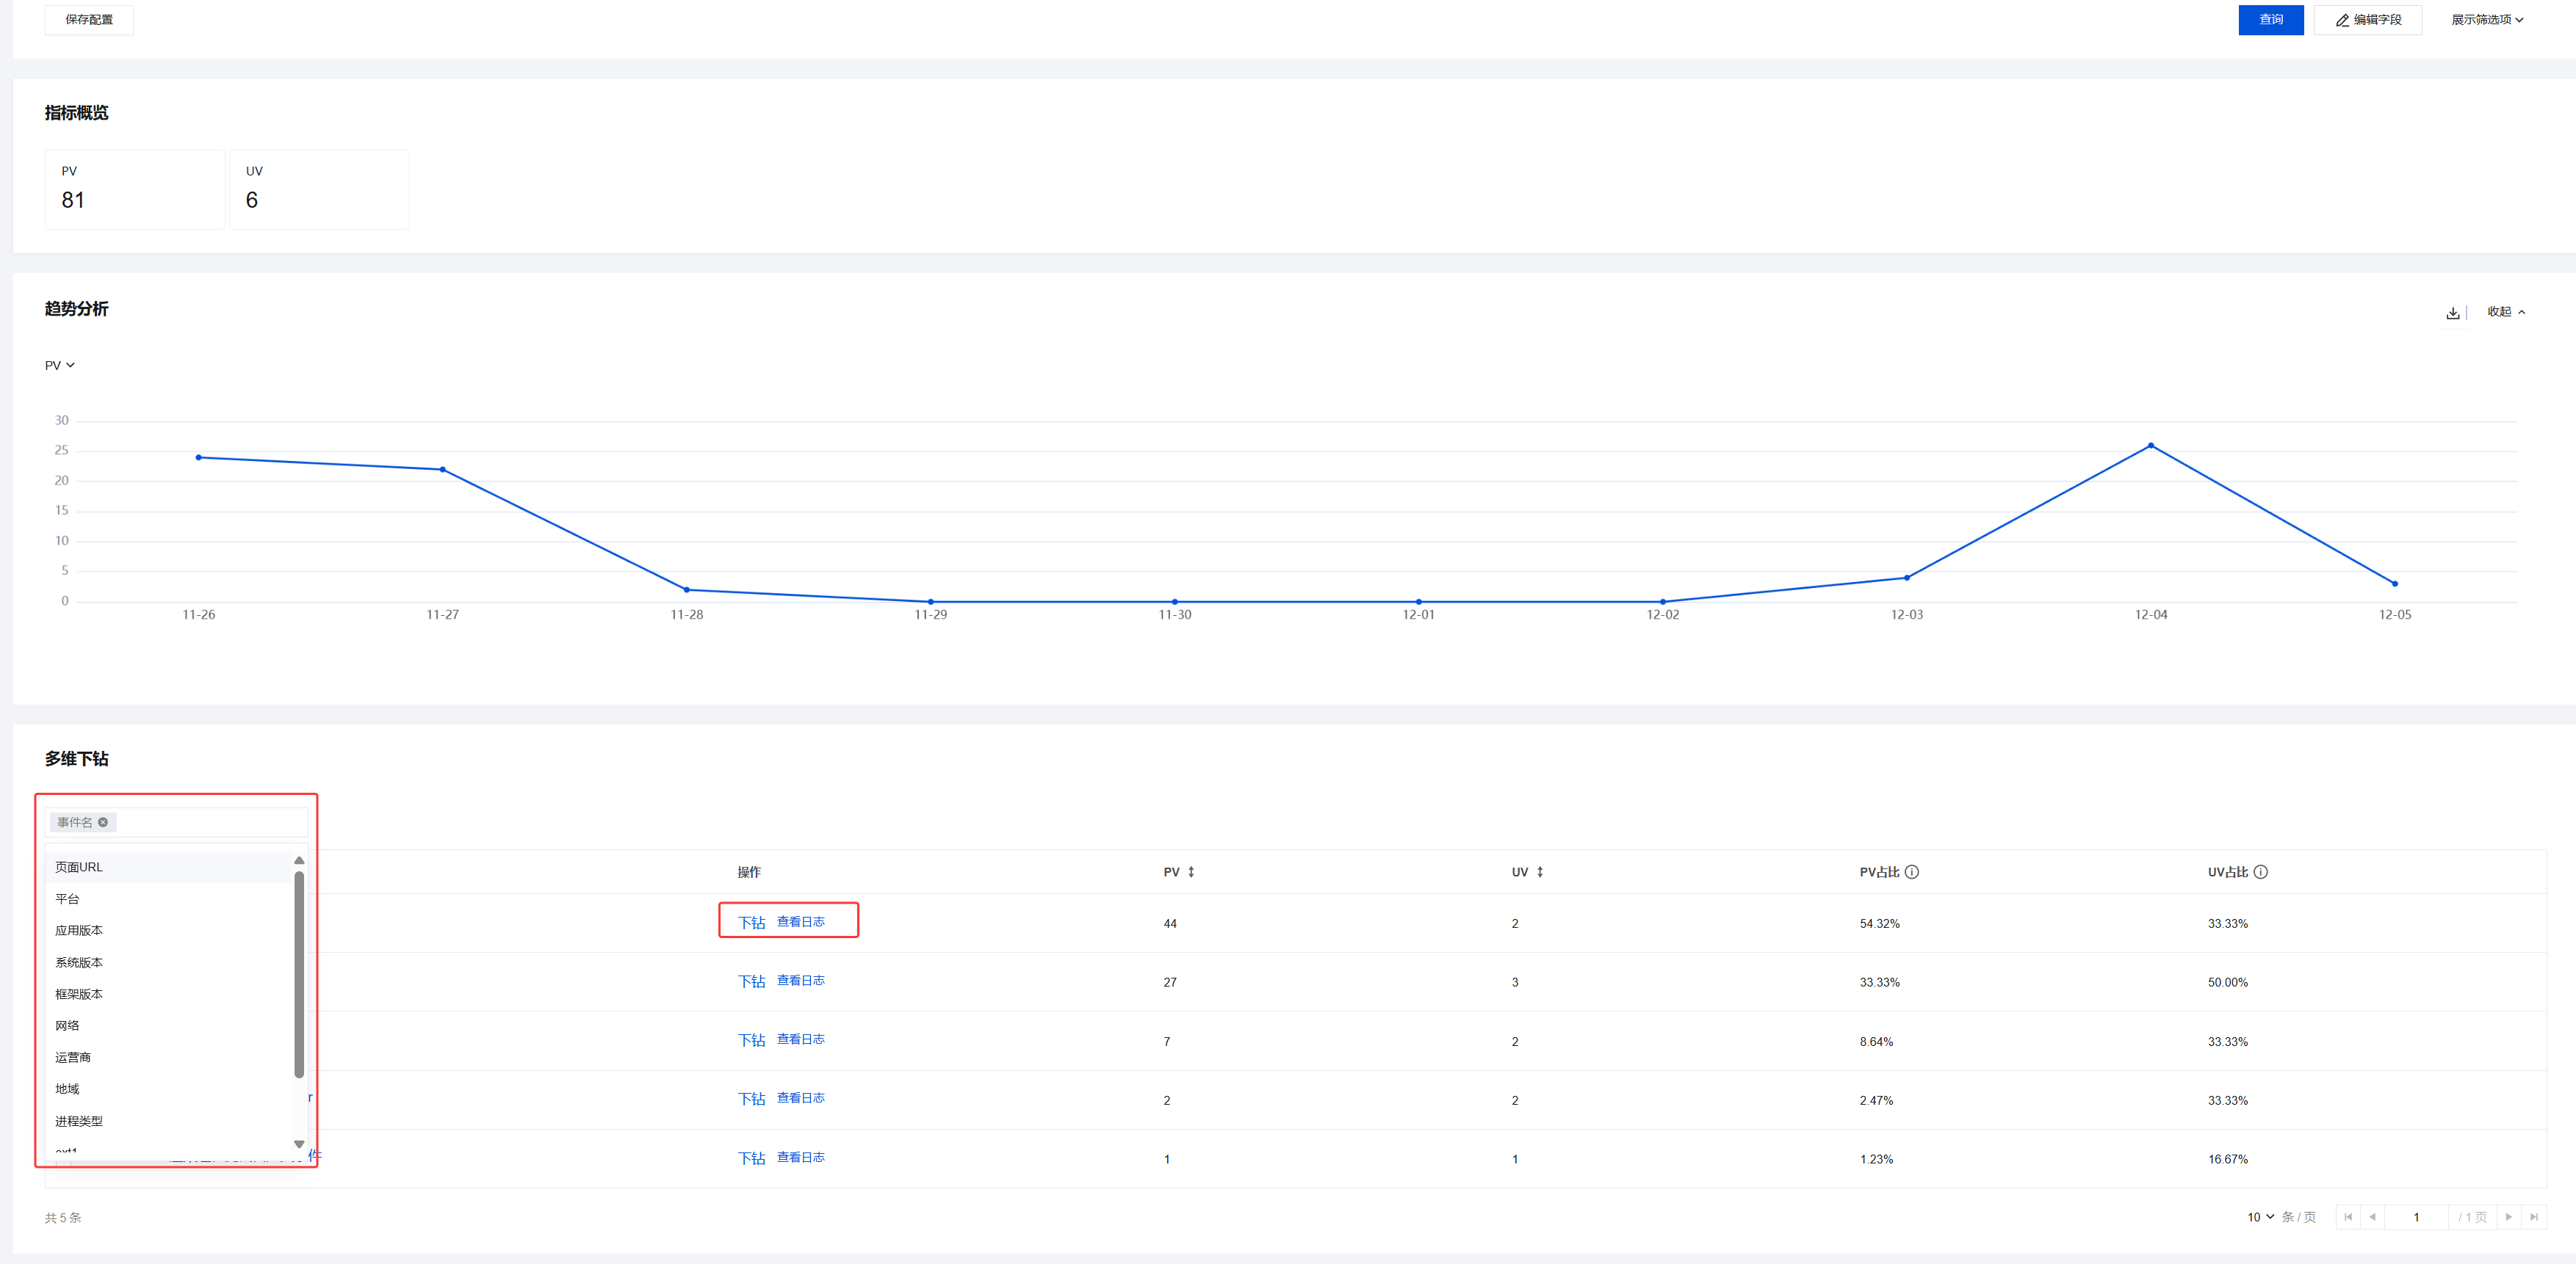Screen dimensions: 2576x1264
Task: Remove the 事件名 tag
Action: [x=103, y=822]
